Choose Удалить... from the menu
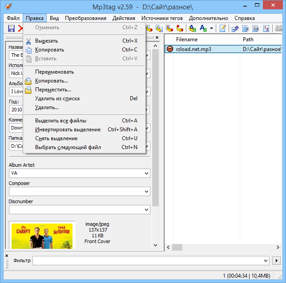 84,107
